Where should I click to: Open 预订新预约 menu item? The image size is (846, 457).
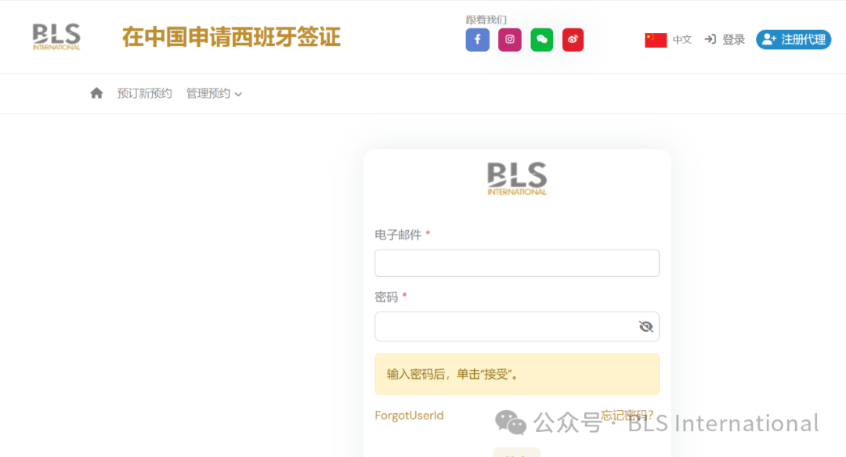pyautogui.click(x=145, y=94)
